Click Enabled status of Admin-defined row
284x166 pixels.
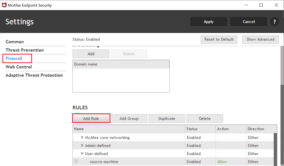[193, 145]
